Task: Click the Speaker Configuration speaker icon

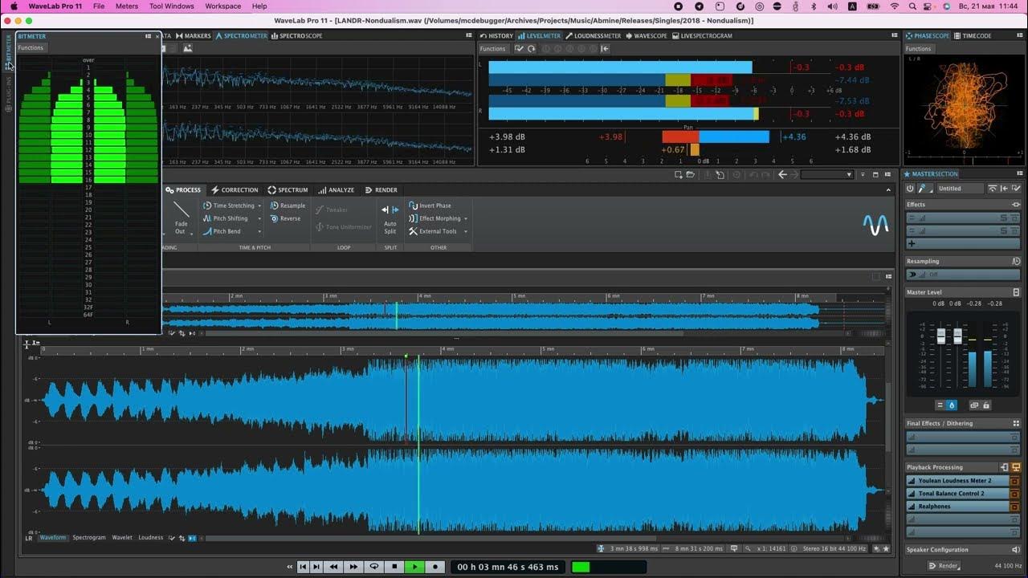Action: coord(1016,550)
